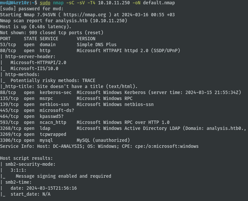Click the default.nmap output filename

[x=159, y=3]
